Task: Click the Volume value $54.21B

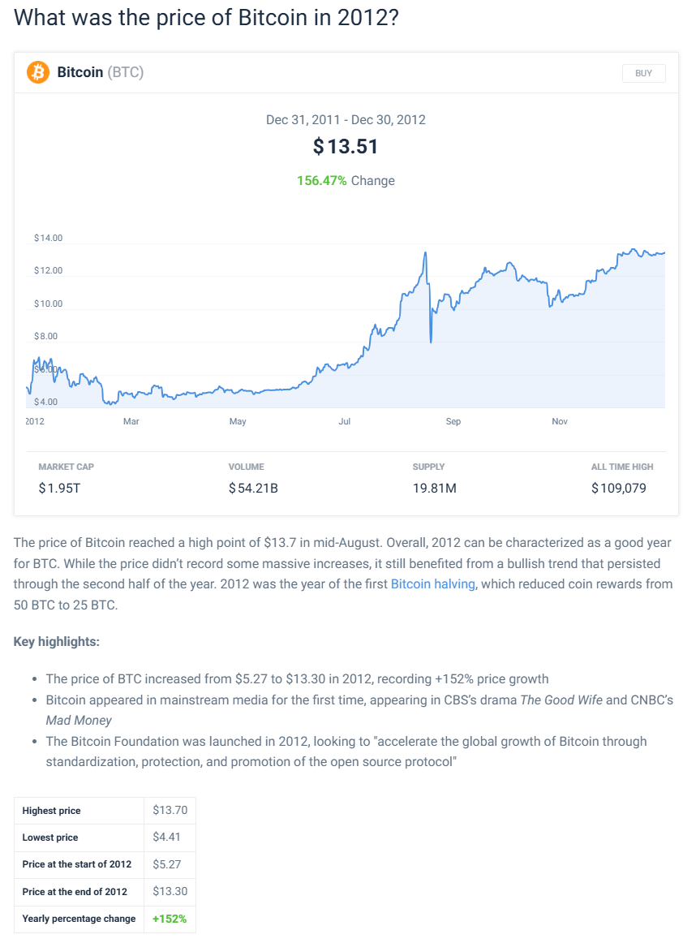Action: coord(253,489)
